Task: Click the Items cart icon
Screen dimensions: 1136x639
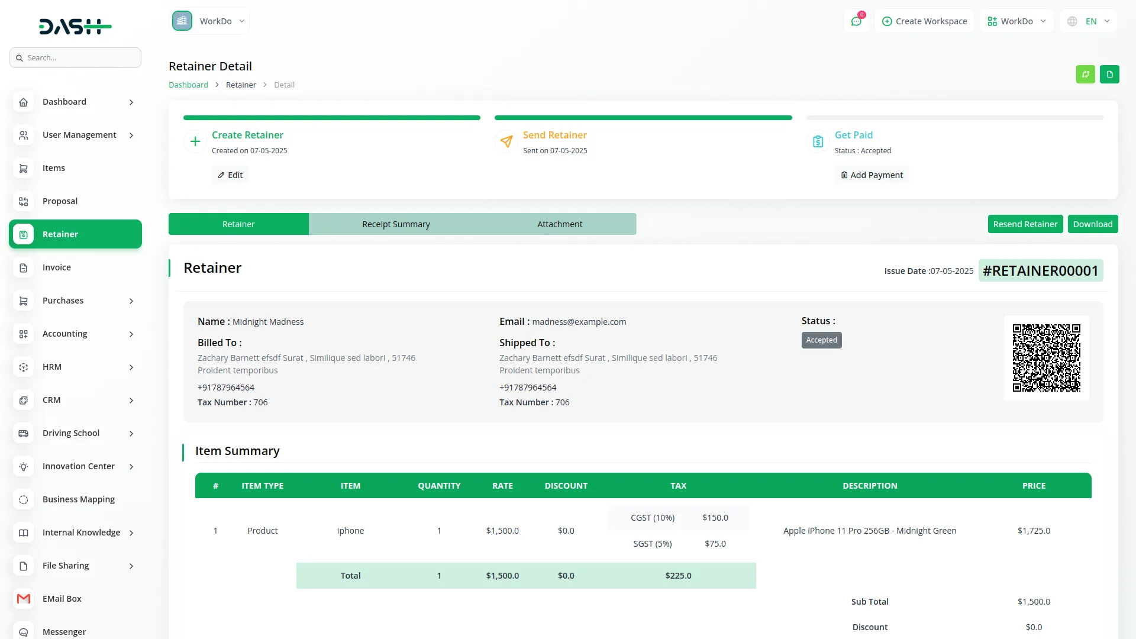Action: point(23,168)
